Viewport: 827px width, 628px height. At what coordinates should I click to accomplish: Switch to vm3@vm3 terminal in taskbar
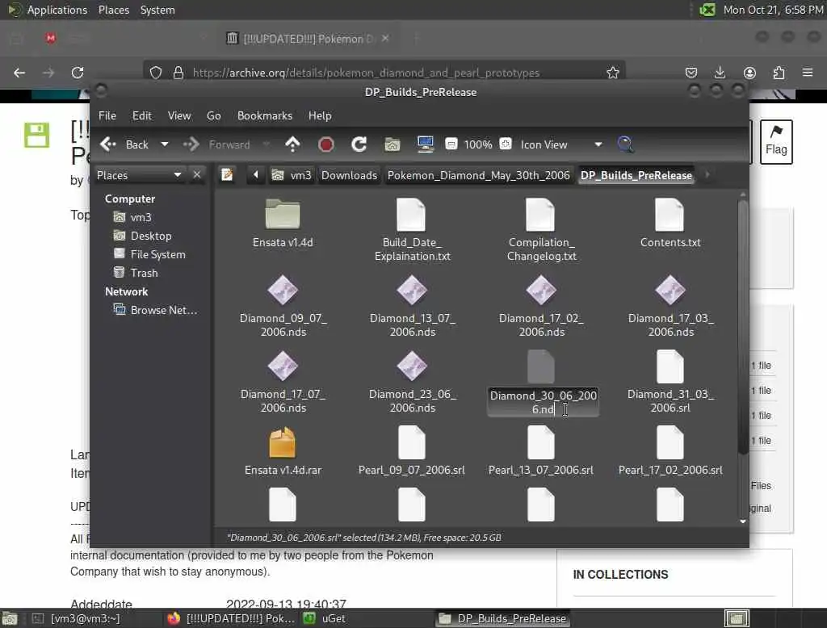point(77,618)
